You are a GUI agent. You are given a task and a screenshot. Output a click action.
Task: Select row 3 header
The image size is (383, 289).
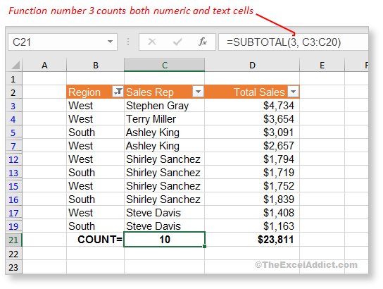(13, 106)
